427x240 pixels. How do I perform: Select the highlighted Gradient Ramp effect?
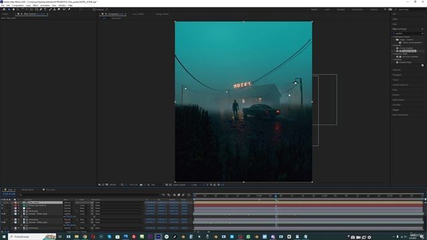coord(408,51)
